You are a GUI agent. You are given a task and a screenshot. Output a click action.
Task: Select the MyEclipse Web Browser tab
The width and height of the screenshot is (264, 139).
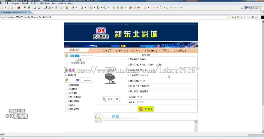14,12
